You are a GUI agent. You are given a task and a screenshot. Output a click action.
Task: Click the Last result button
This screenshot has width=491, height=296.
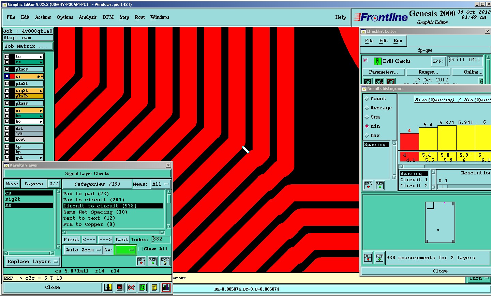click(x=122, y=240)
